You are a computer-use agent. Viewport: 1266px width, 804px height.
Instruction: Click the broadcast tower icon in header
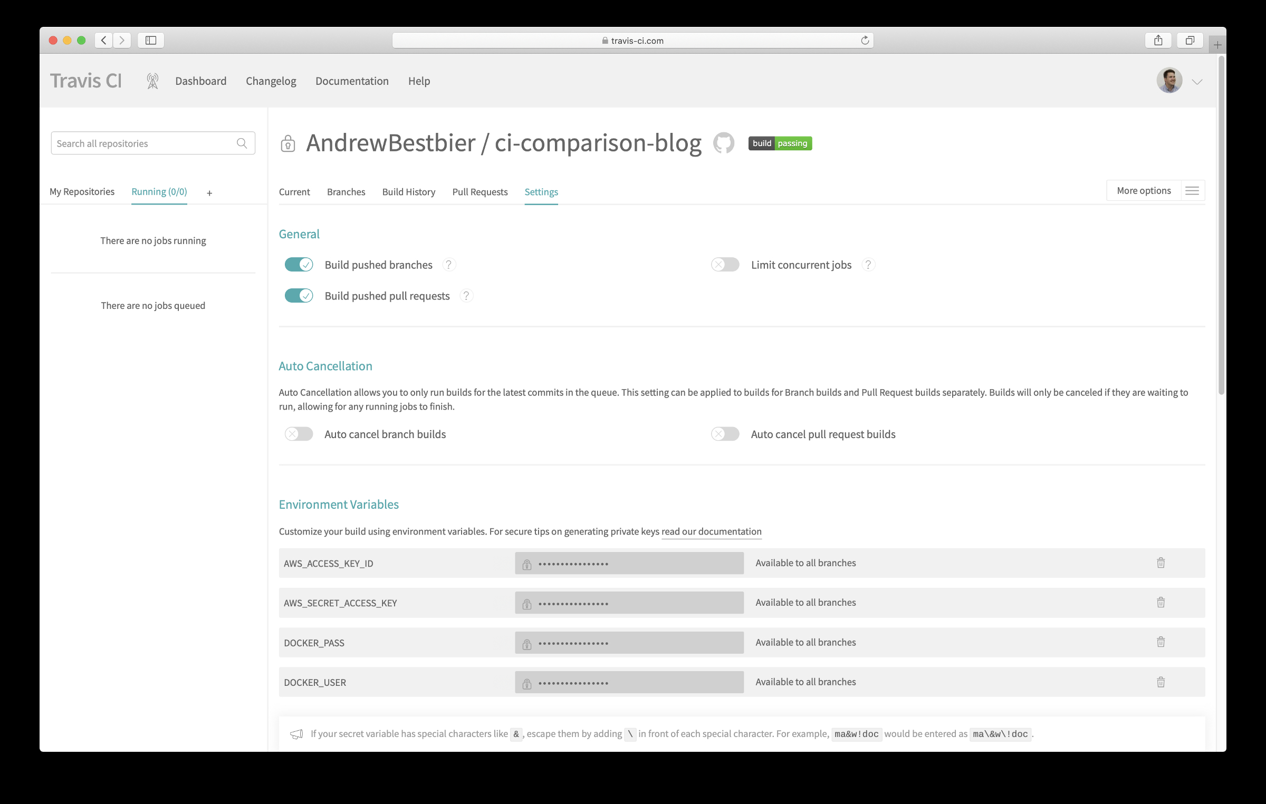coord(152,81)
